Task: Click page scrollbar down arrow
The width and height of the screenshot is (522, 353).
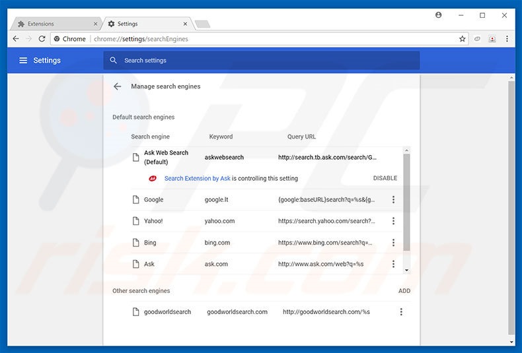Action: coord(511,342)
